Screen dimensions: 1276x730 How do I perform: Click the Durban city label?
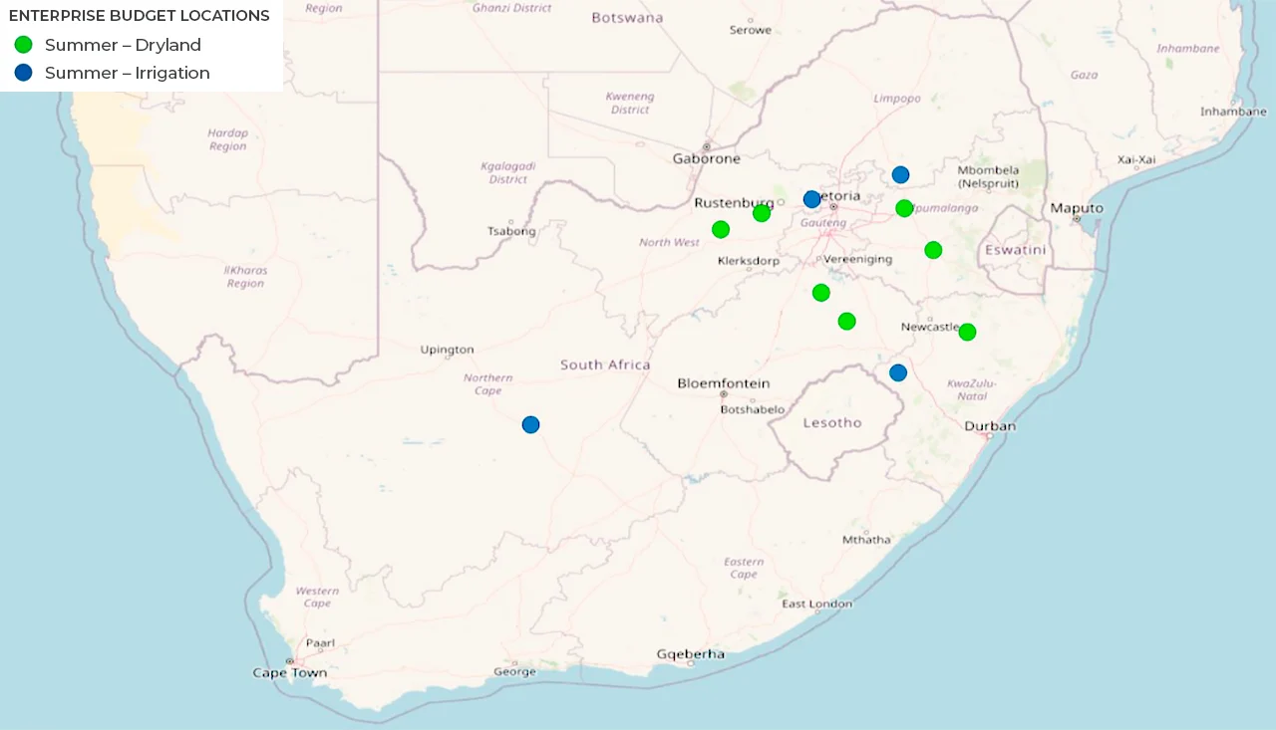[990, 426]
